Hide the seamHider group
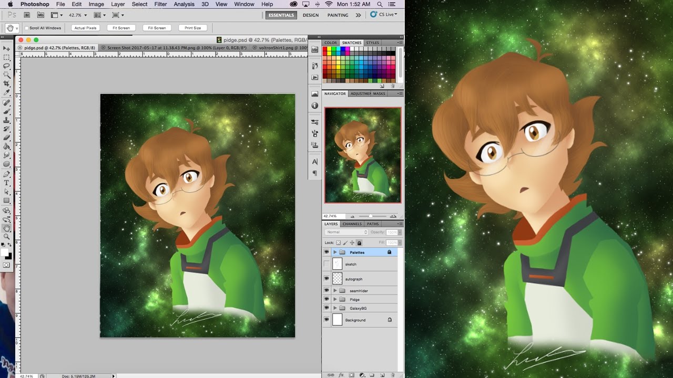Viewport: 673px width, 378px height. point(327,290)
